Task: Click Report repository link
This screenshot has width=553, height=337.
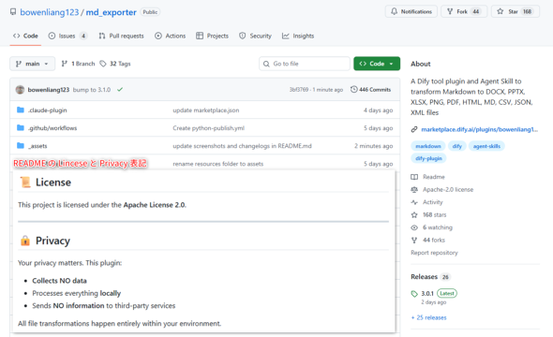Action: (x=435, y=253)
